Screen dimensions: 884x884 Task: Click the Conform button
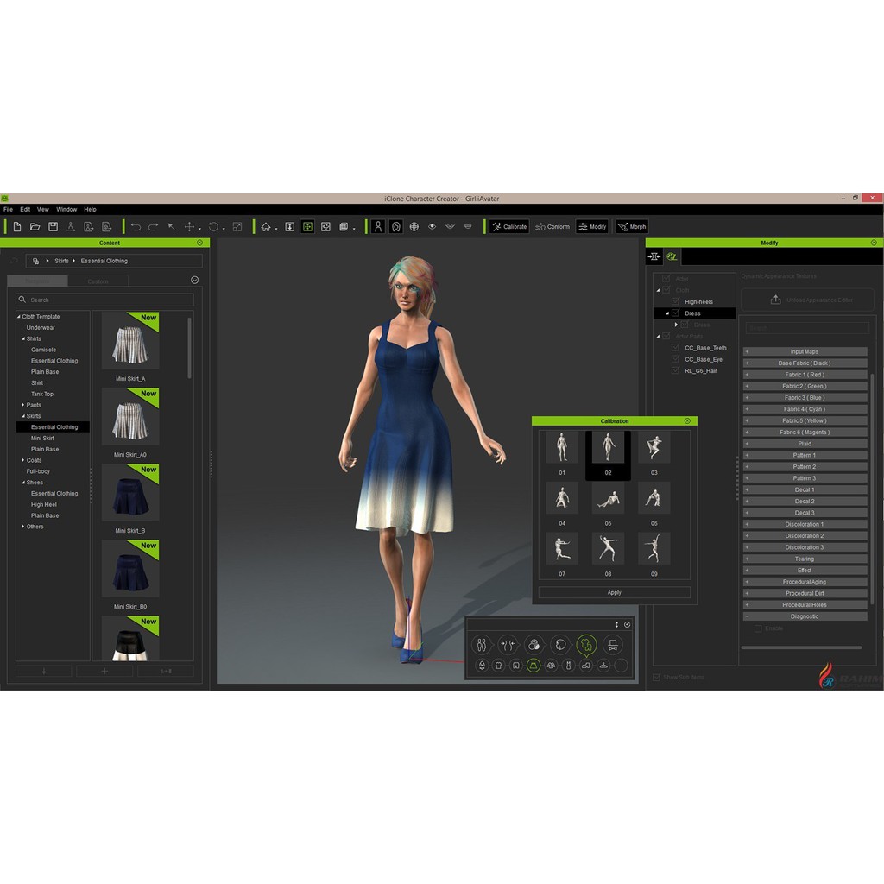click(552, 227)
